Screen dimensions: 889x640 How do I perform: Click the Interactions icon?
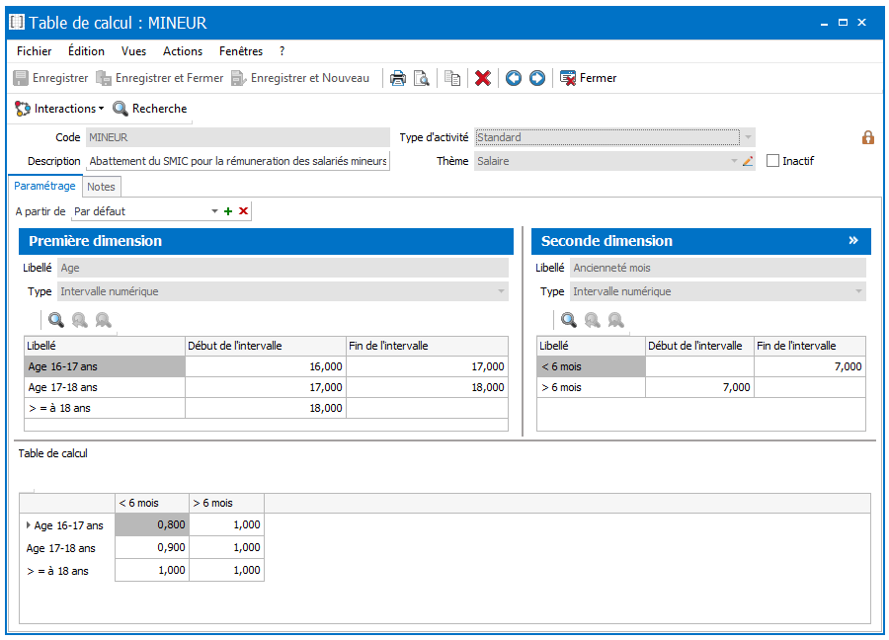click(x=23, y=109)
